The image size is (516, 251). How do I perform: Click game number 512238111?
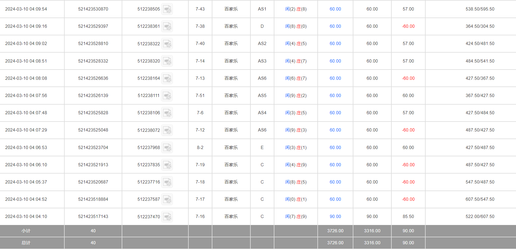tap(149, 96)
